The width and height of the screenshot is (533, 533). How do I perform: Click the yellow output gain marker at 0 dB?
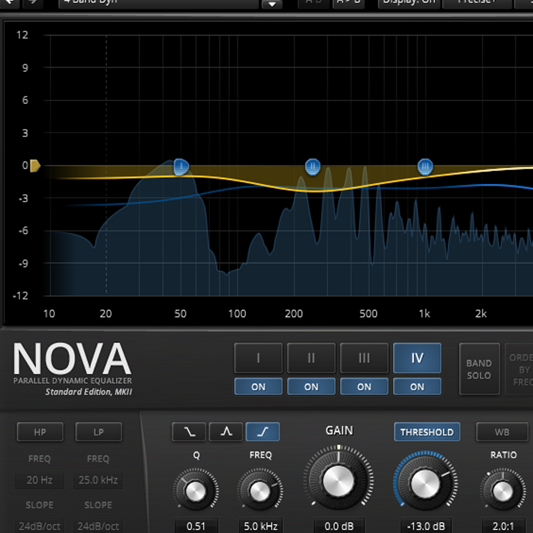[x=35, y=166]
